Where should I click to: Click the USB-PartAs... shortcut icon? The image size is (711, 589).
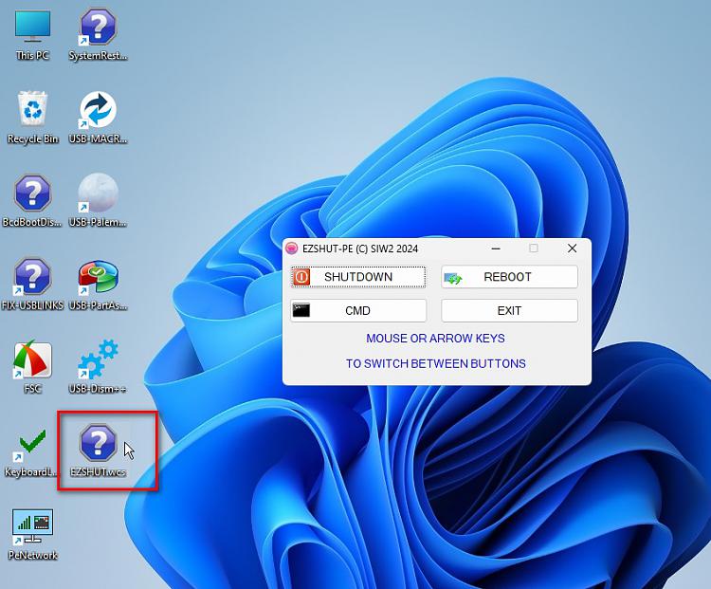pyautogui.click(x=98, y=277)
